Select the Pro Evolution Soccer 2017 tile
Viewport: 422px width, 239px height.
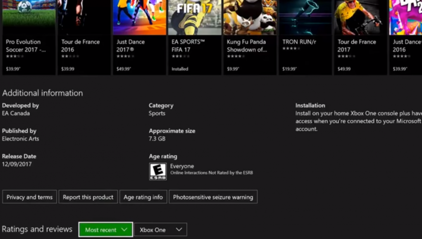click(29, 37)
